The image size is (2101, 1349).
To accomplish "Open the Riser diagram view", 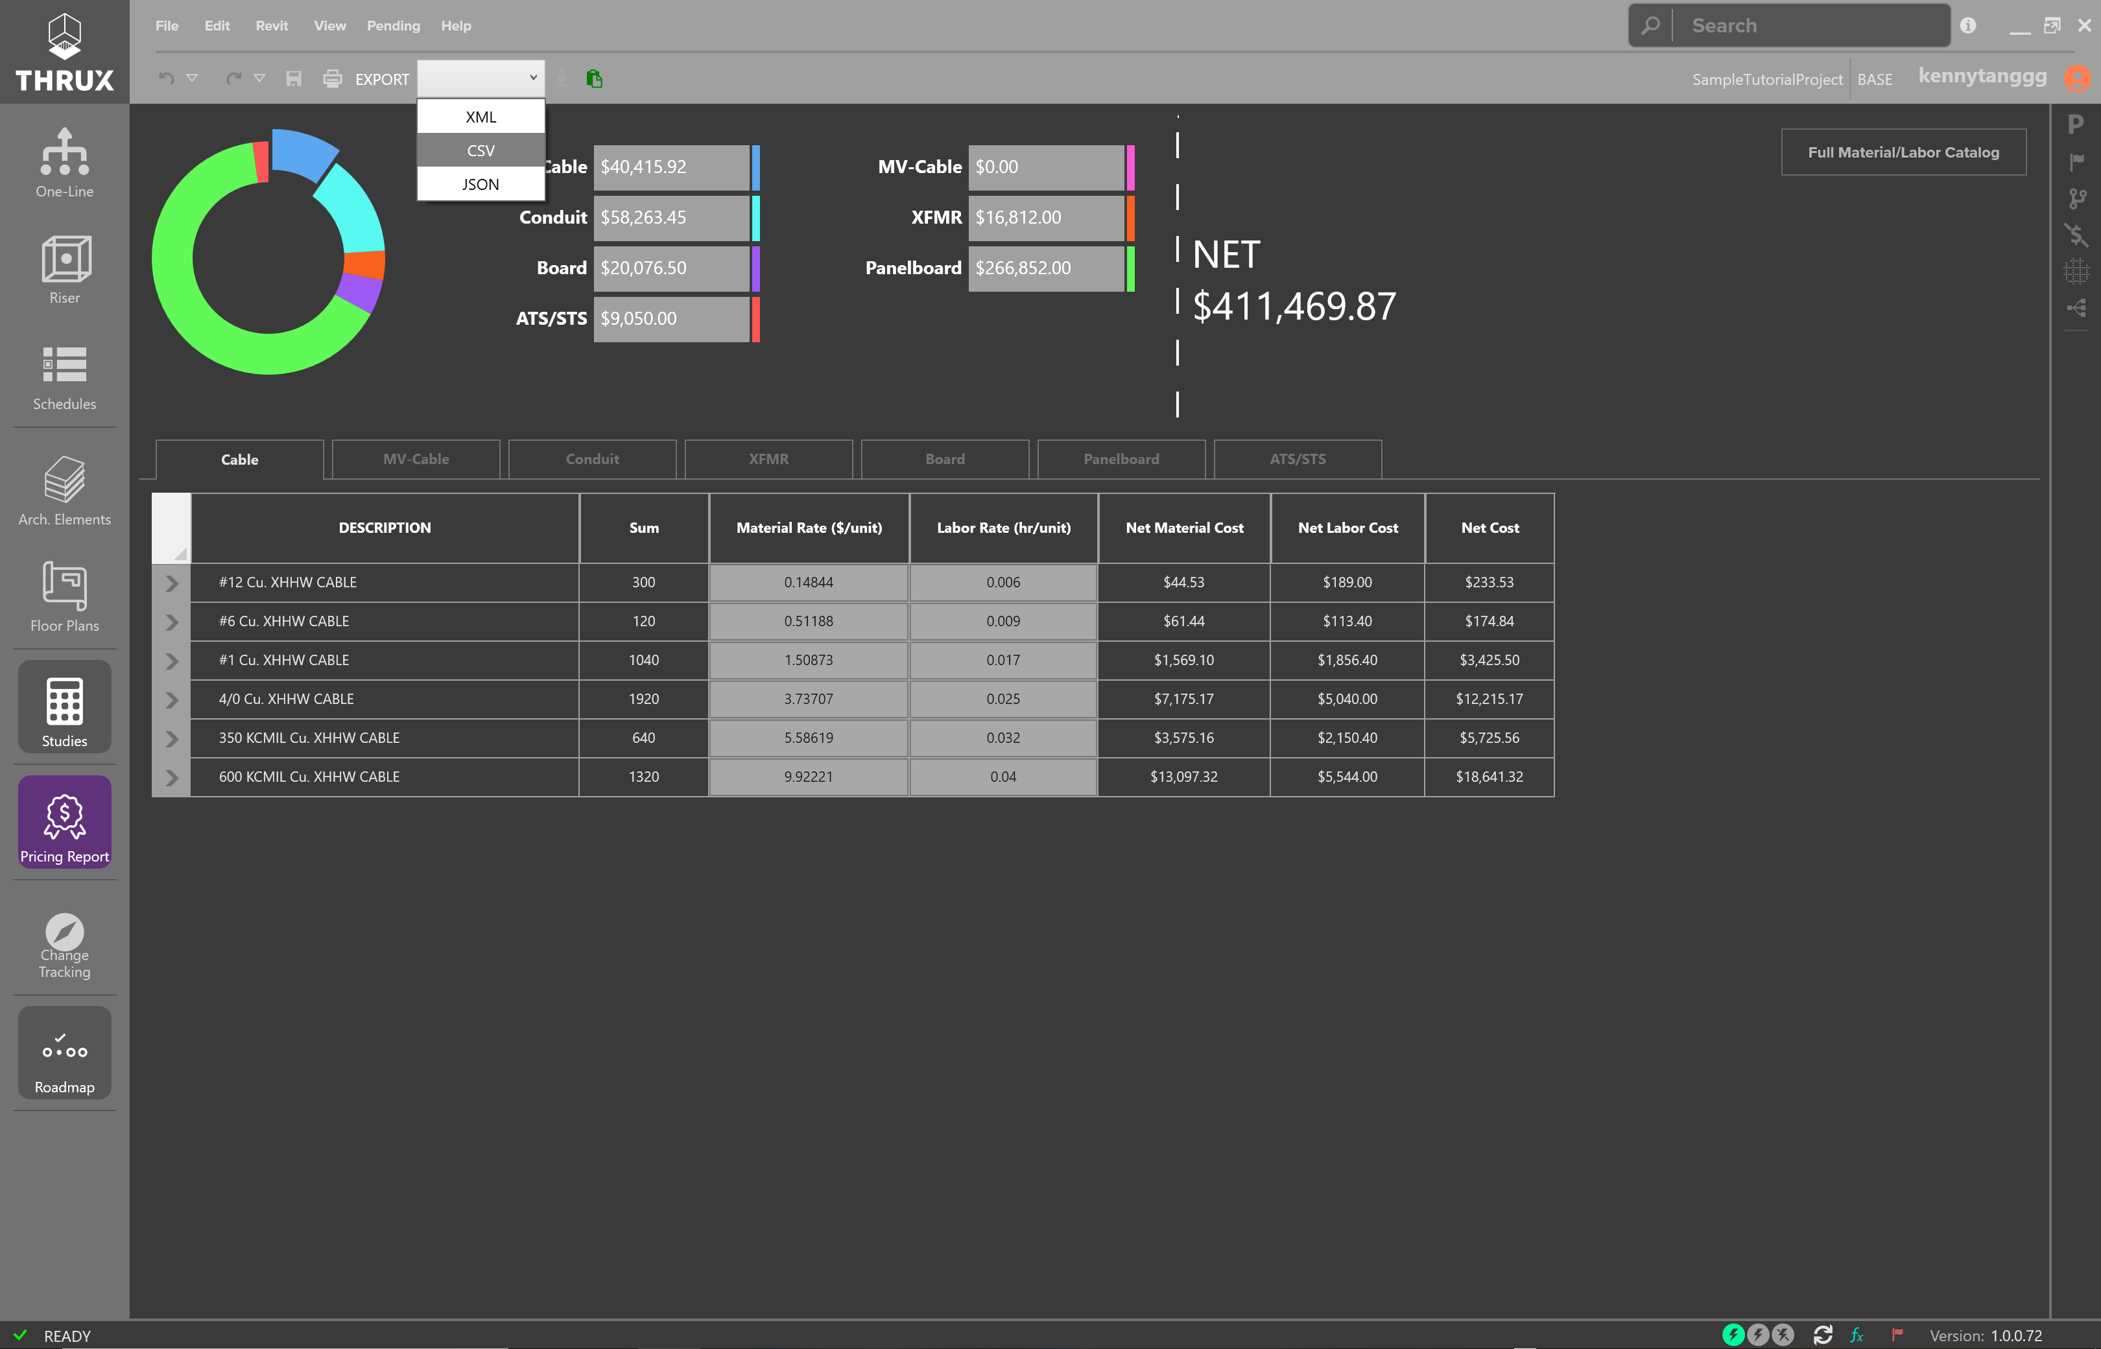I will pyautogui.click(x=64, y=269).
